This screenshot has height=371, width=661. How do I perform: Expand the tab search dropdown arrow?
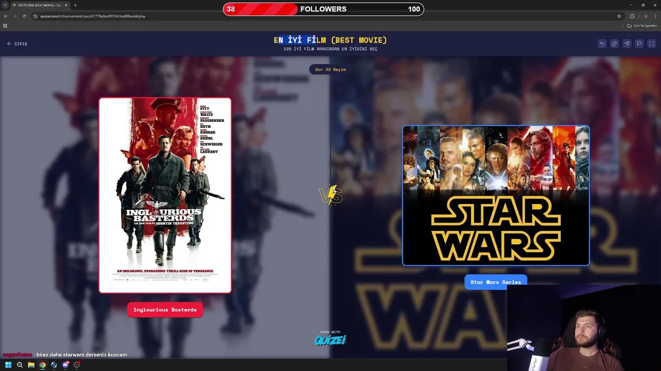5,5
